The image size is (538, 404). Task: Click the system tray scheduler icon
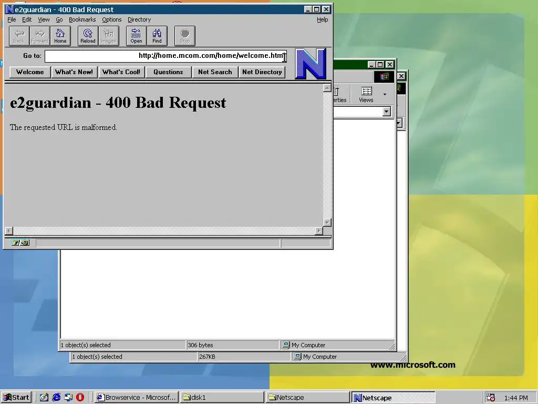click(491, 398)
